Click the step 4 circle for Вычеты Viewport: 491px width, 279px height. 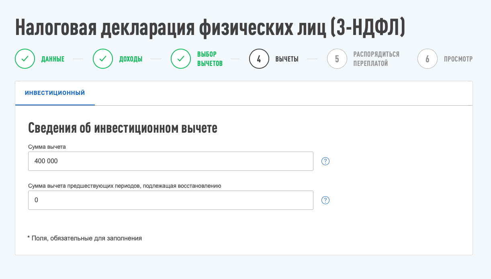[x=259, y=59]
